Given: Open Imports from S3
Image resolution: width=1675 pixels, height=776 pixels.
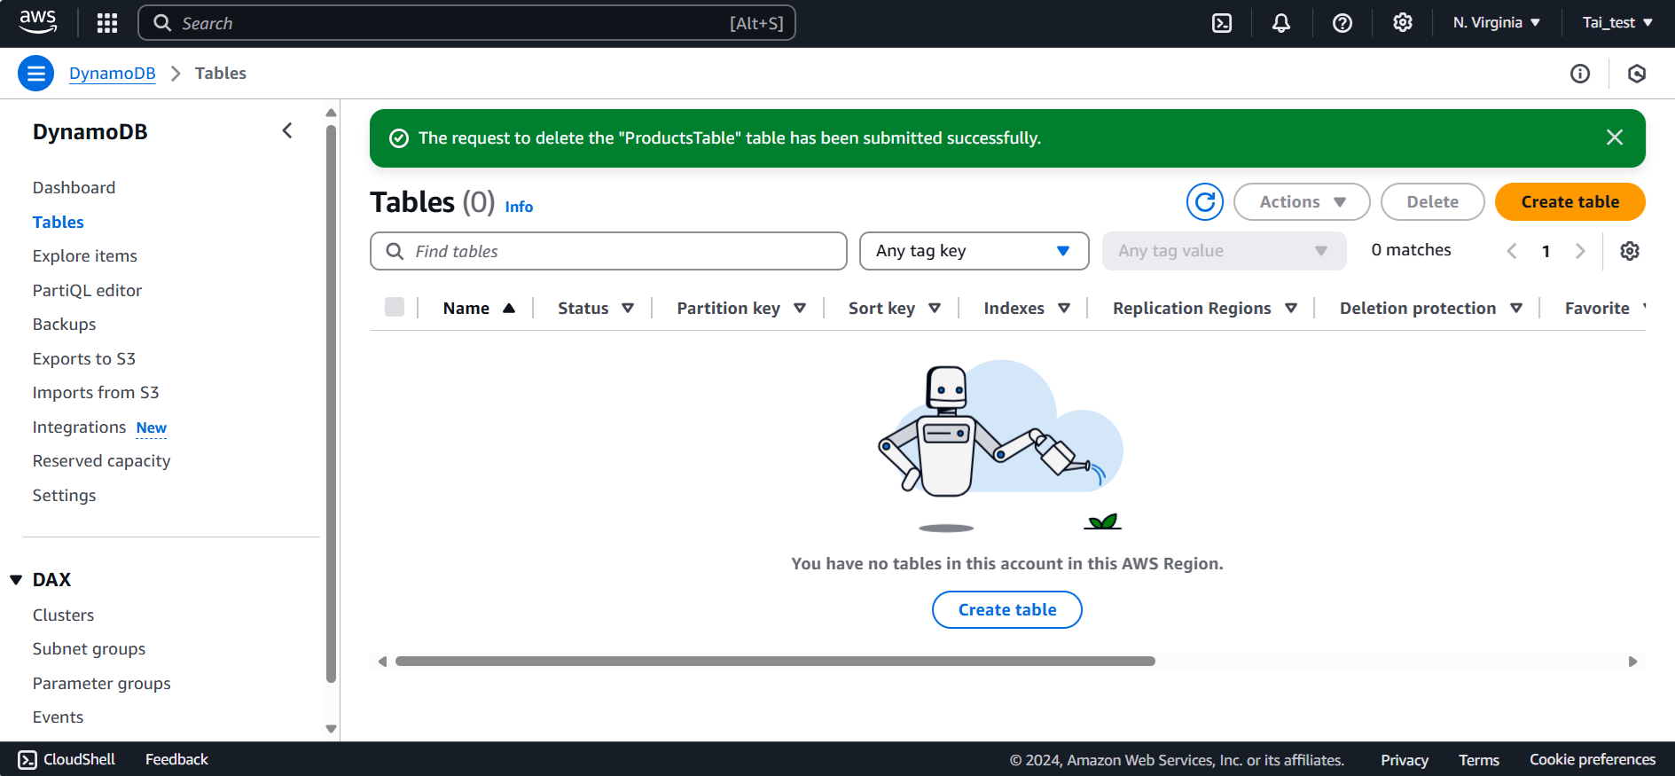Looking at the screenshot, I should pyautogui.click(x=96, y=393).
